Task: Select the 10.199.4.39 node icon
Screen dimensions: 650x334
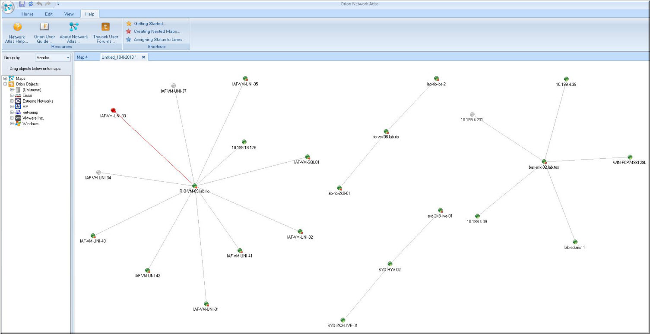Action: click(x=477, y=216)
